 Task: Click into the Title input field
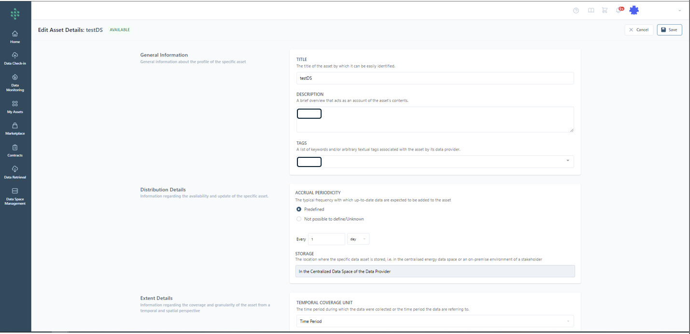coord(435,78)
